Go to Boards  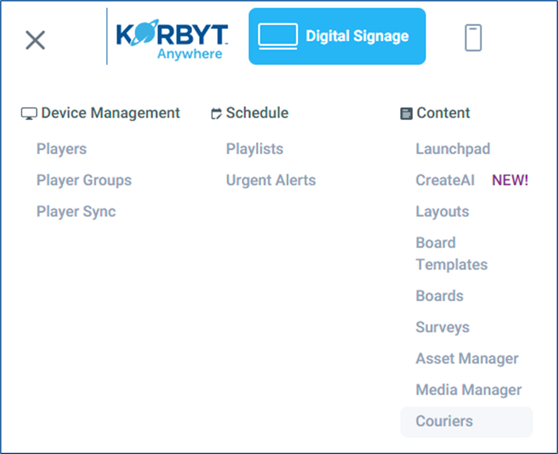[x=440, y=296]
